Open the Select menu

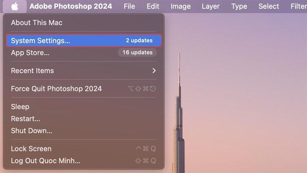pos(269,7)
